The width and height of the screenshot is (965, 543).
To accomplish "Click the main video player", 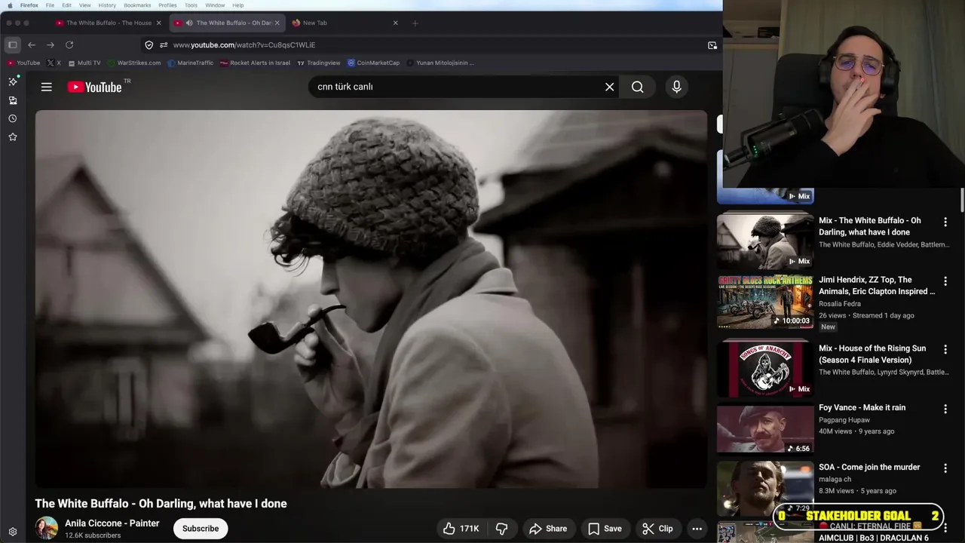I will (371, 299).
